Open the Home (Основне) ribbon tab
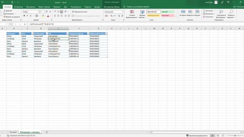The height and width of the screenshot is (137, 244). click(x=8, y=7)
